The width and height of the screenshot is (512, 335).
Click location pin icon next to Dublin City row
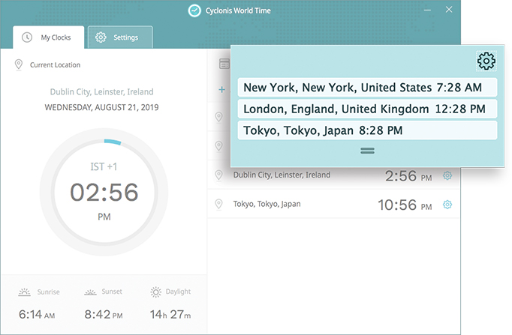219,175
